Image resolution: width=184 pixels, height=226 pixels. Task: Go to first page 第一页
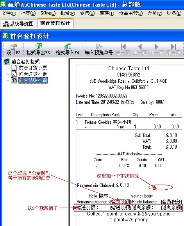coord(123,50)
